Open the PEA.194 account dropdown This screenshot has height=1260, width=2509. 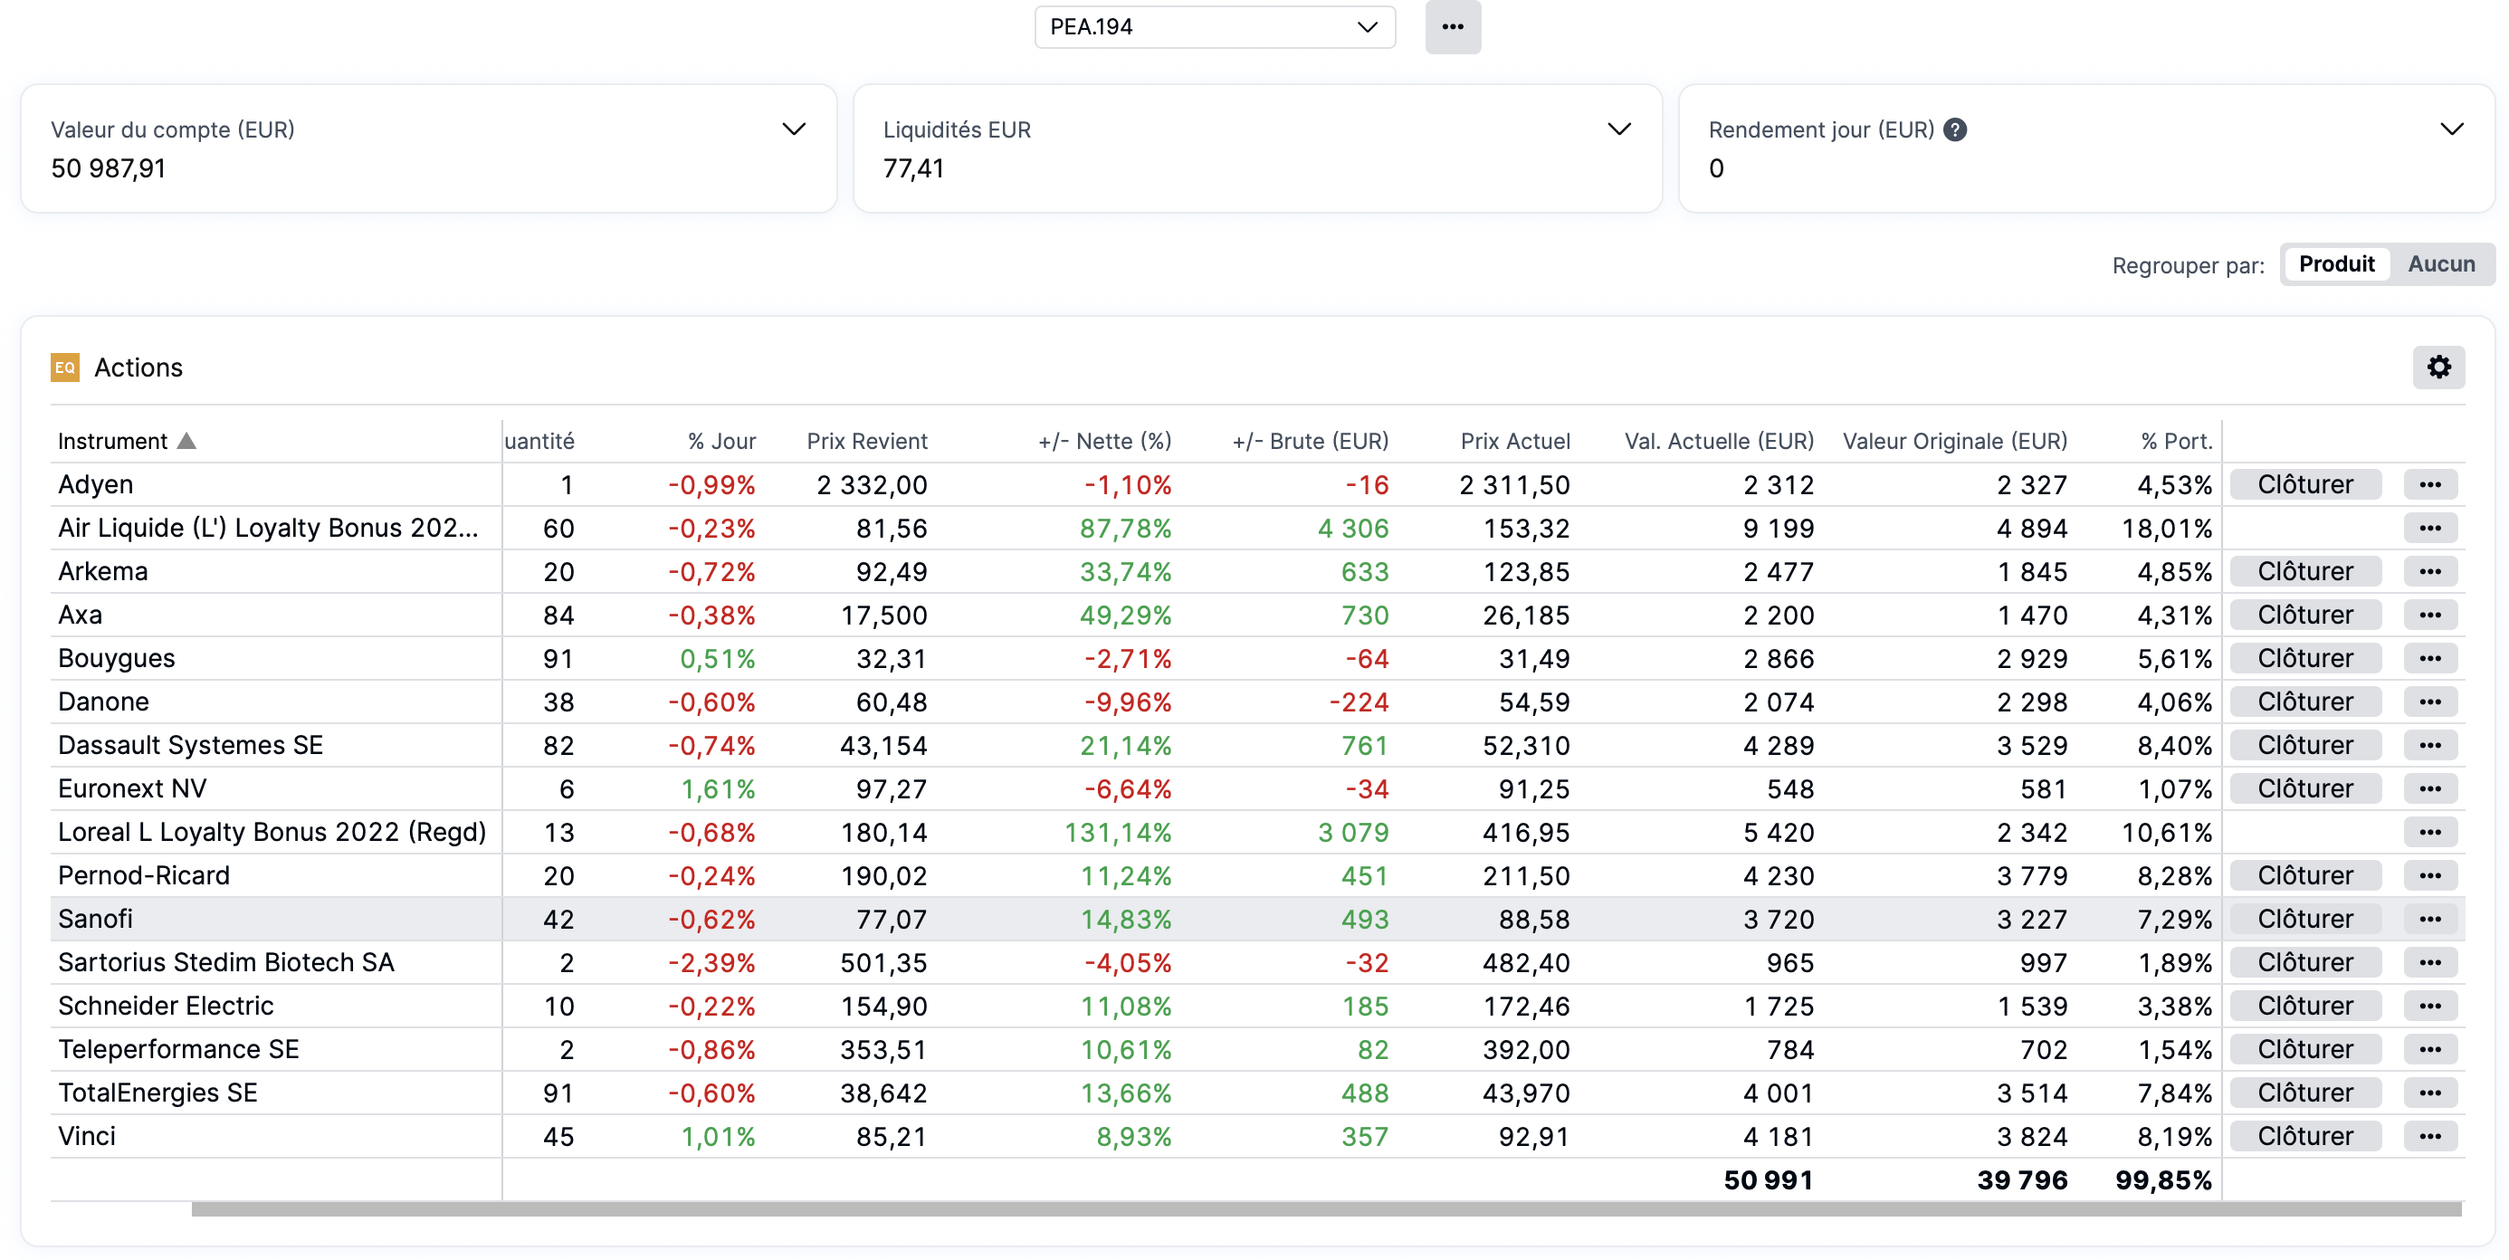pyautogui.click(x=1214, y=27)
